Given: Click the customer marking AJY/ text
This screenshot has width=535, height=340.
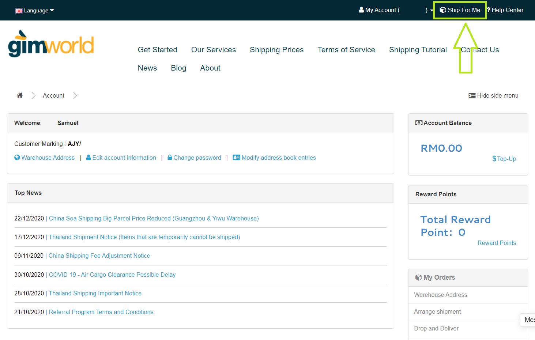Looking at the screenshot, I should (x=74, y=144).
